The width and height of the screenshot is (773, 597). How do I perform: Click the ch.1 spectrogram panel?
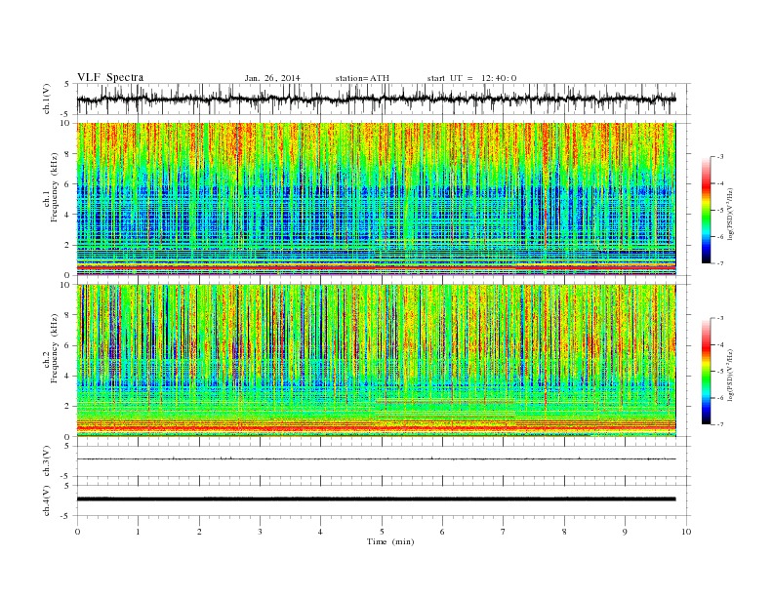[x=376, y=199]
